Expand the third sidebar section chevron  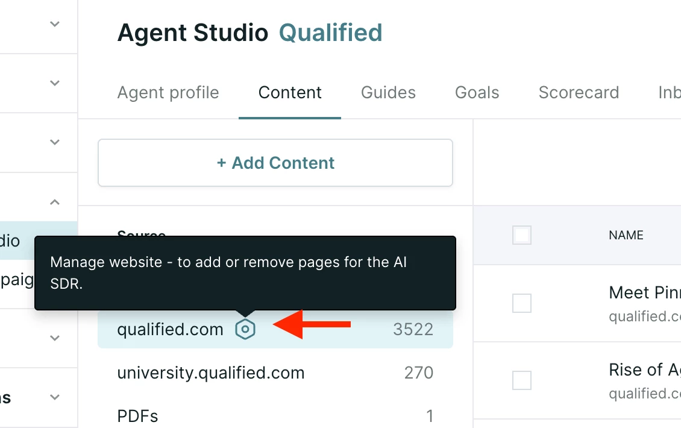point(54,142)
